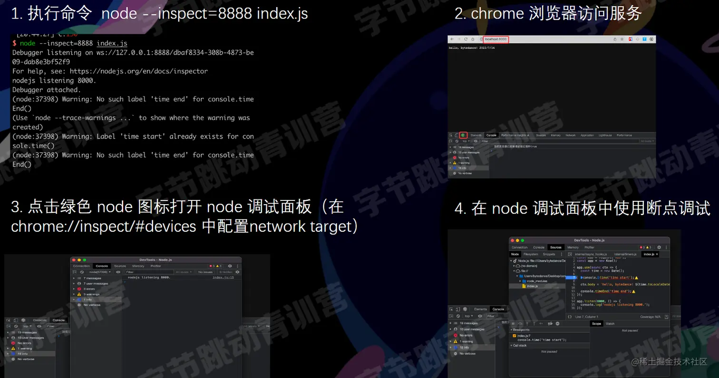Click the Line 7, Column 1 status text
The height and width of the screenshot is (378, 719).
[x=586, y=317]
